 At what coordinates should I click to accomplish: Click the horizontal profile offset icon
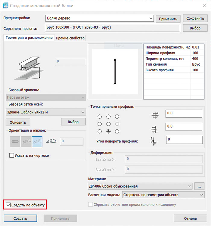click(x=155, y=115)
